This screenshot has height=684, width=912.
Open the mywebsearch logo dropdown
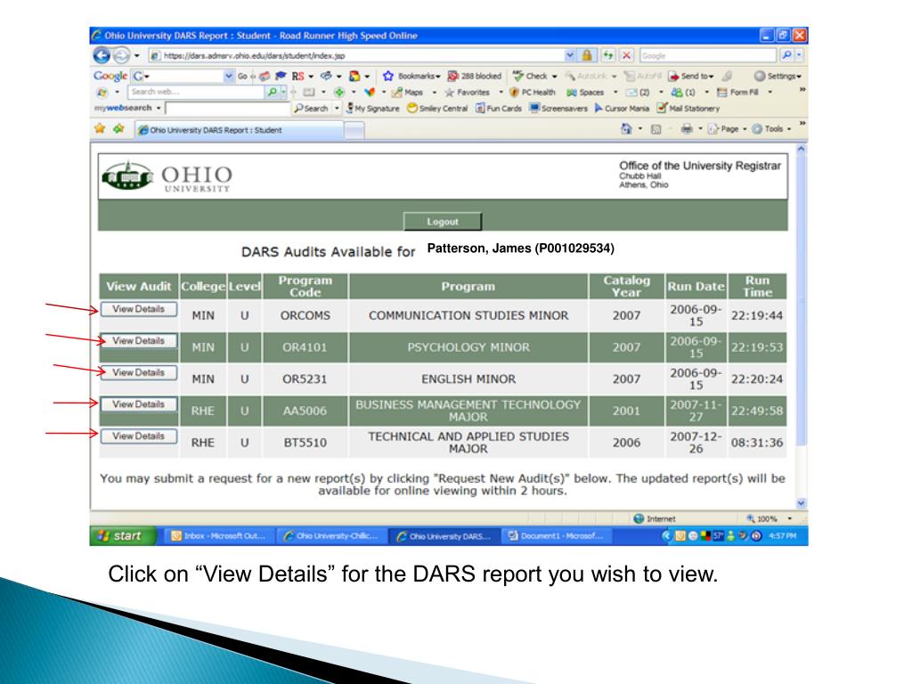159,108
